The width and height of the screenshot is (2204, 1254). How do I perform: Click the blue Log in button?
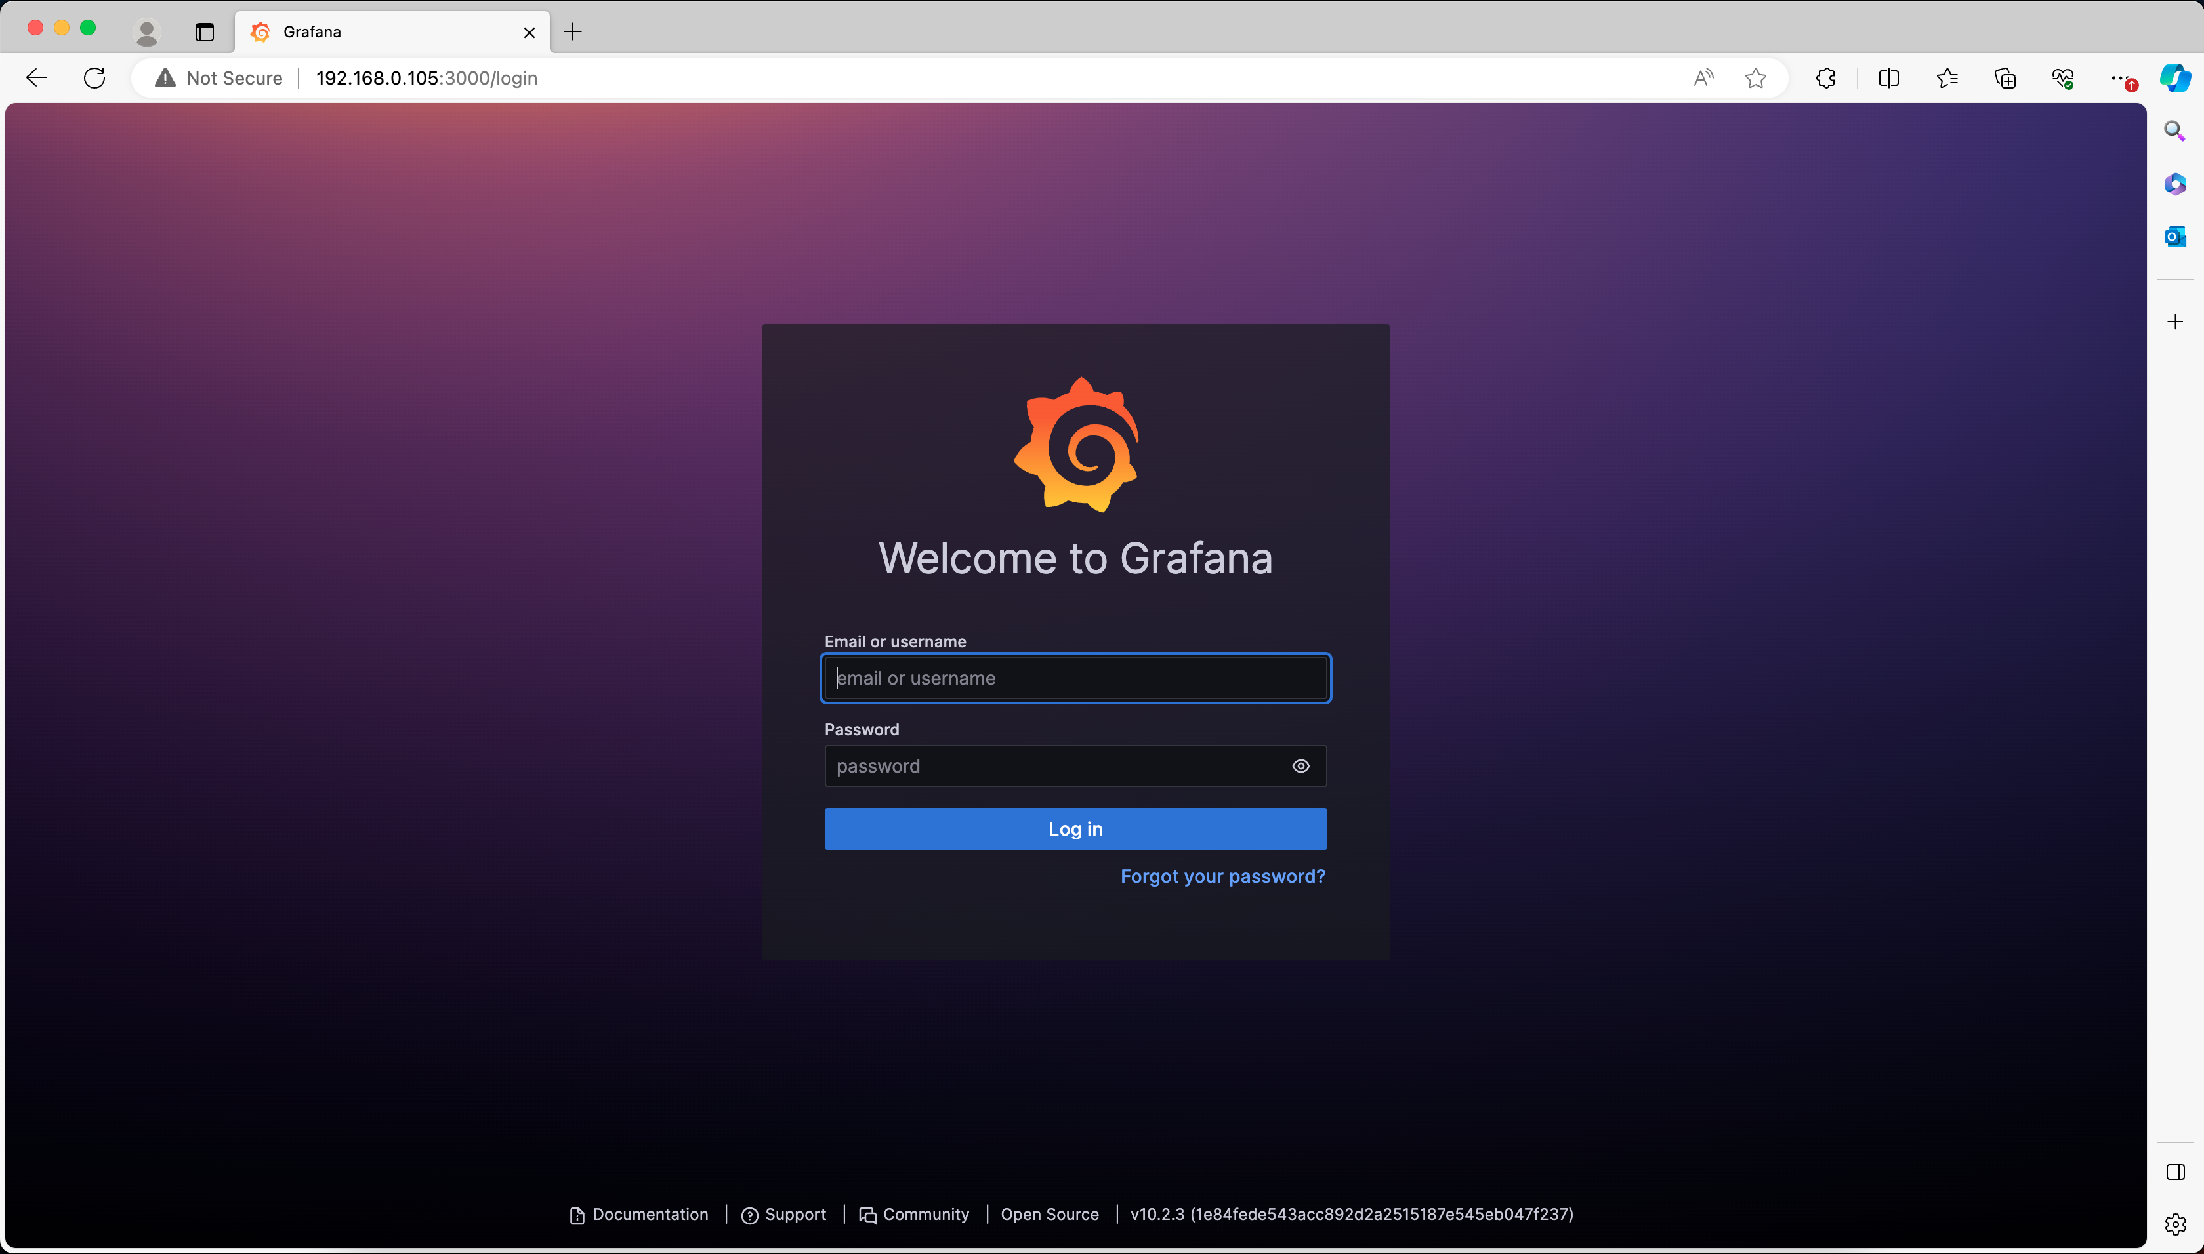click(1075, 828)
